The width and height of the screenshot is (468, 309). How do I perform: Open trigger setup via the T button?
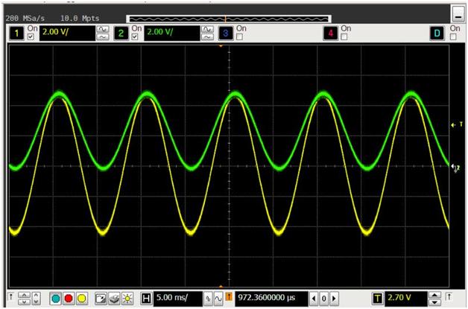[378, 298]
